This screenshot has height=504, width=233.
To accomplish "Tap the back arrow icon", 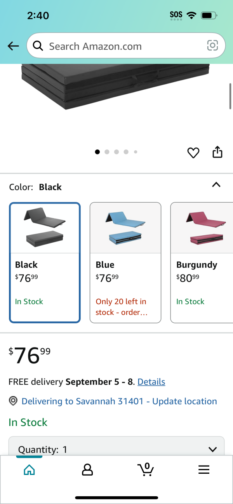I will [13, 46].
